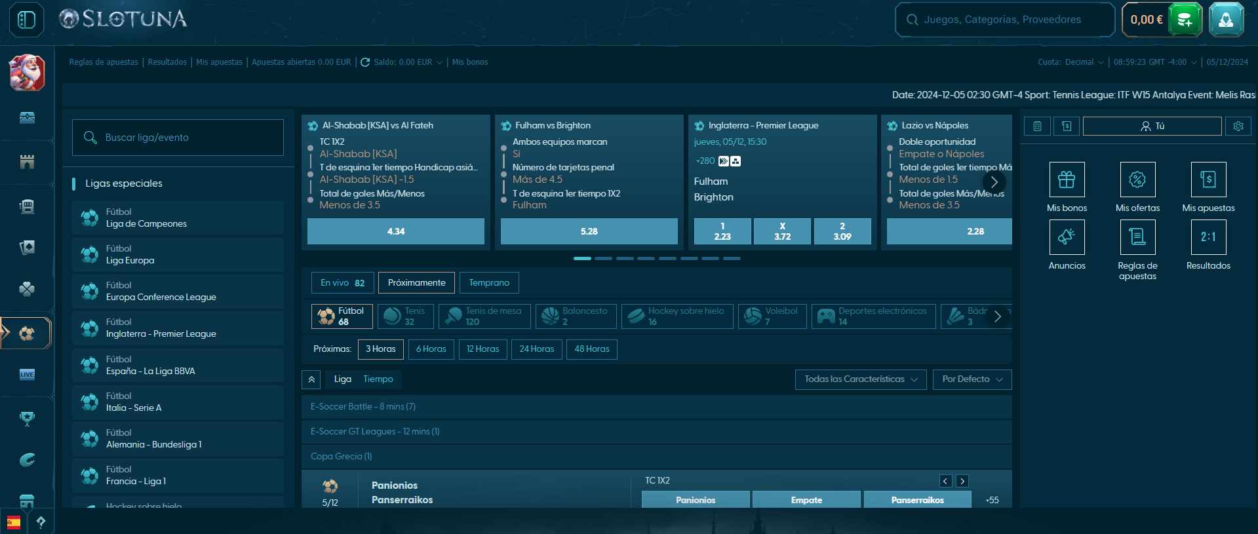The image size is (1258, 534).
Task: Open Reglas de apuestas document icon
Action: point(1137,237)
